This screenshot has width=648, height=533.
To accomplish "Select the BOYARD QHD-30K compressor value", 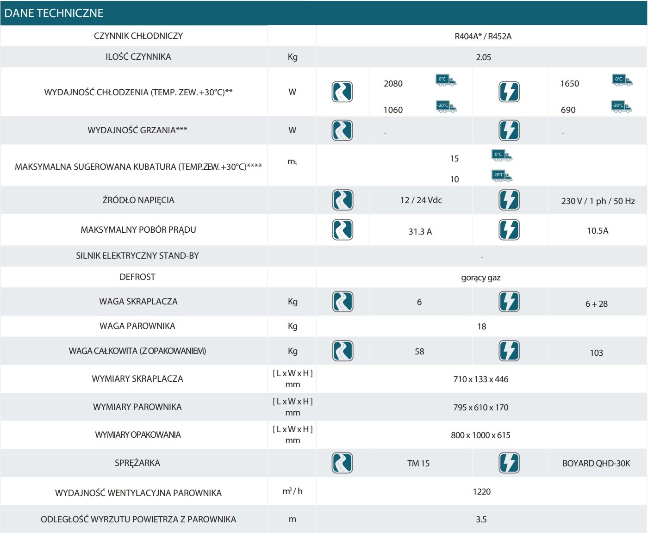I will [597, 464].
